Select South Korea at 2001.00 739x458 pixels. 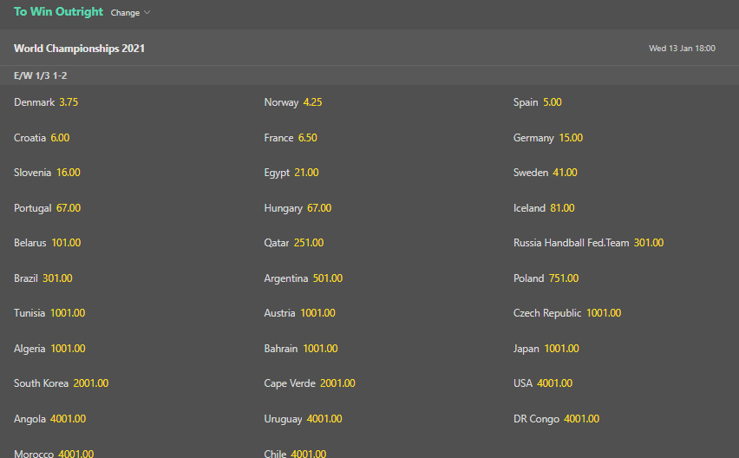62,383
